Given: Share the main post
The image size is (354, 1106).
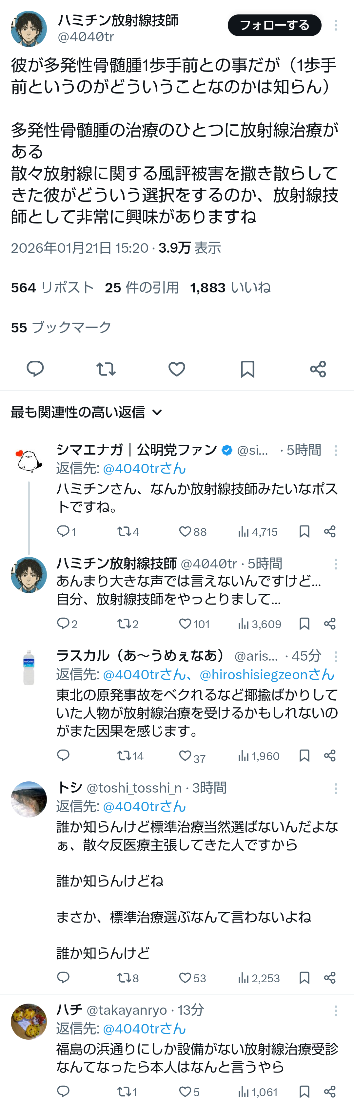Looking at the screenshot, I should coord(318,369).
